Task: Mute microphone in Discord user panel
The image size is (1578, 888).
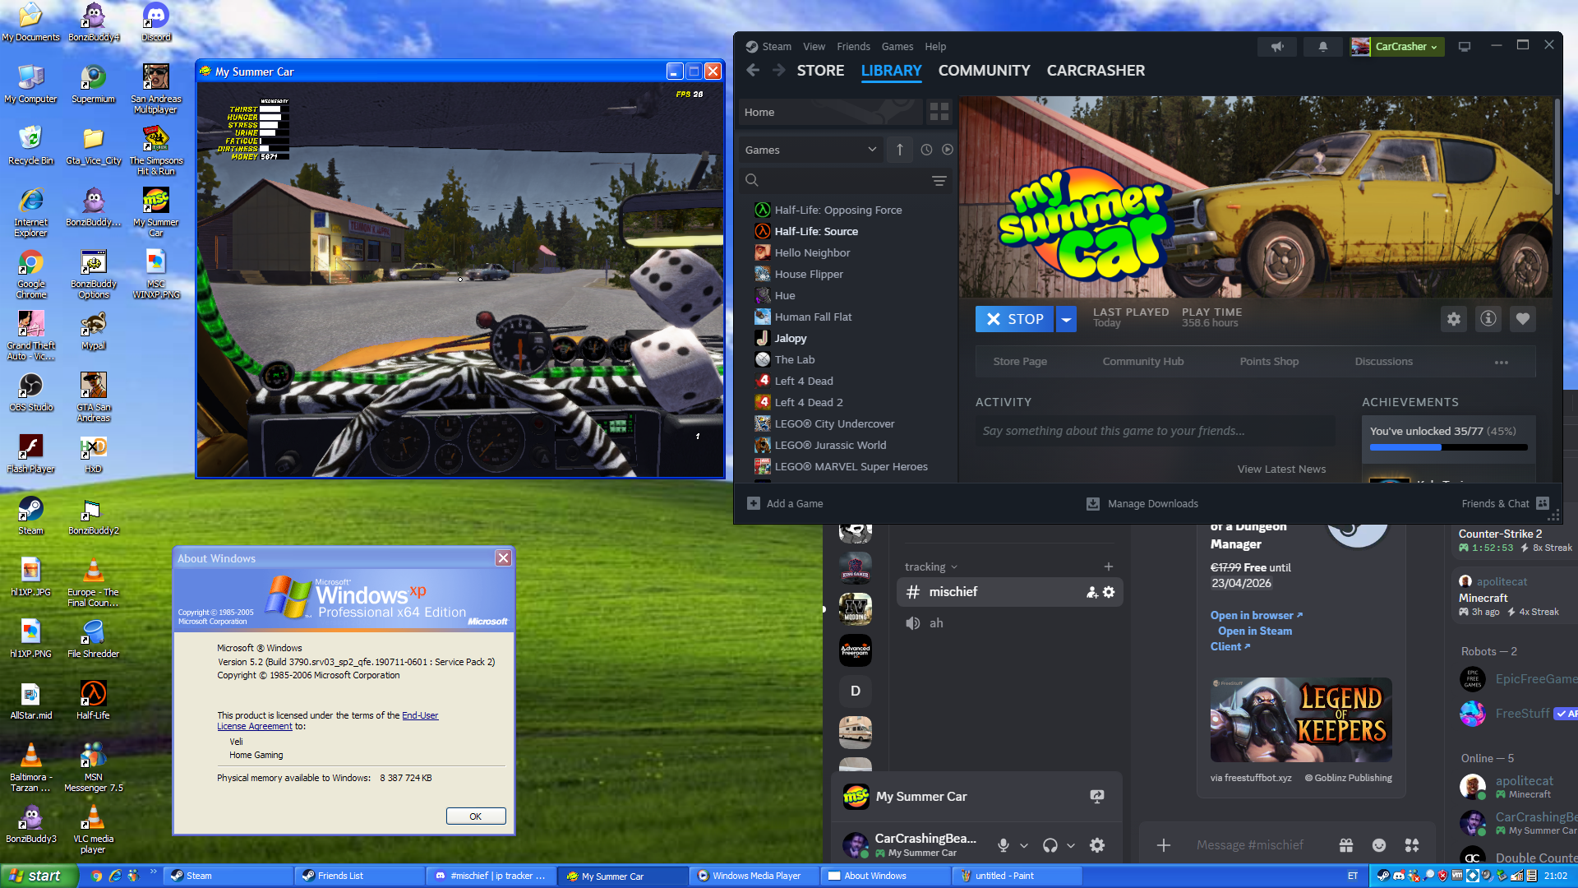Action: coord(1003,845)
